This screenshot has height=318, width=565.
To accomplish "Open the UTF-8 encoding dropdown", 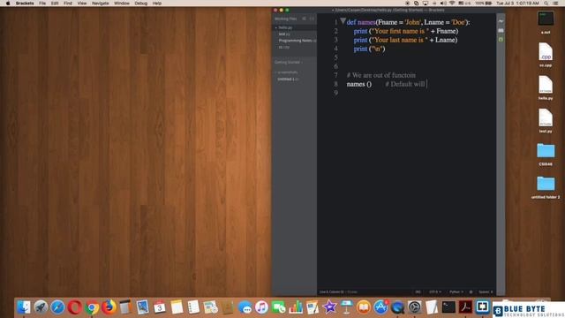I will pyautogui.click(x=435, y=292).
